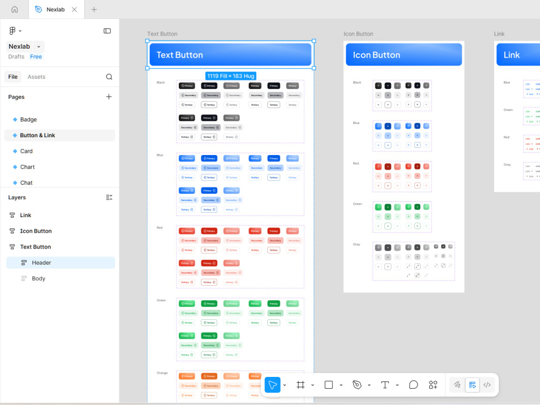Switch to the Assets tab
The height and width of the screenshot is (405, 540).
[x=37, y=77]
